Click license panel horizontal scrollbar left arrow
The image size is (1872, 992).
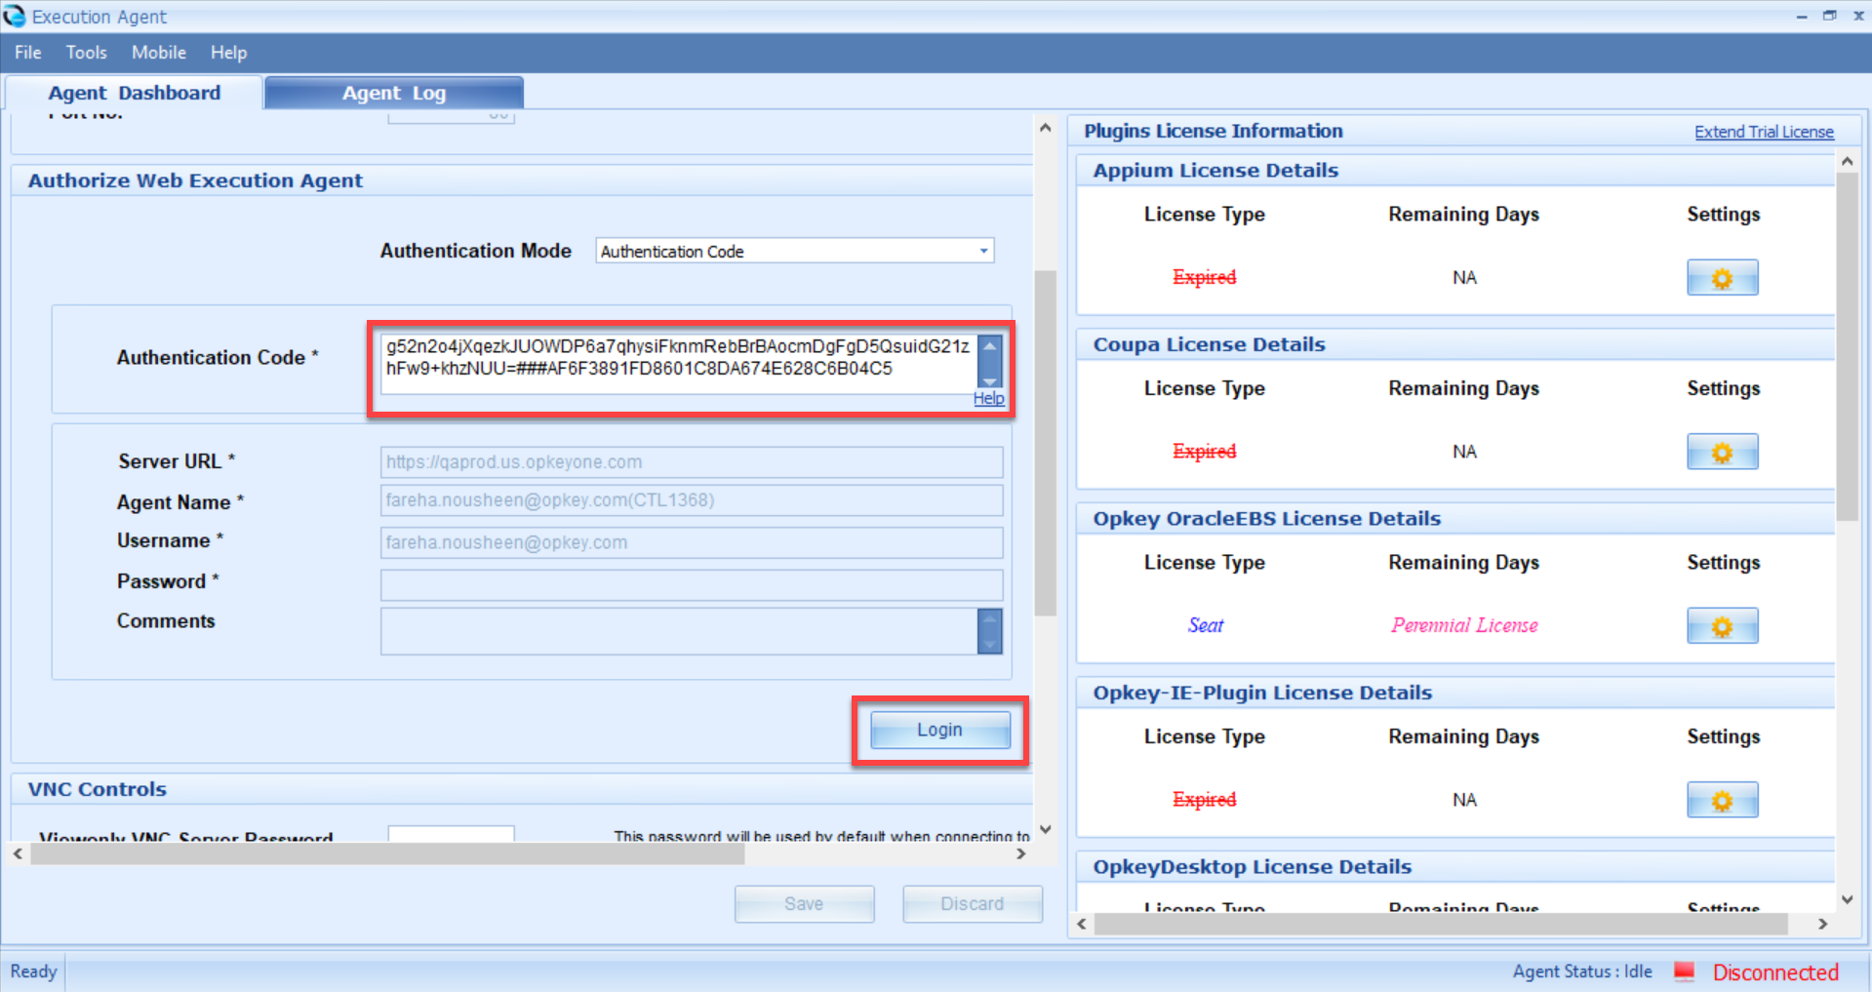tap(1082, 924)
